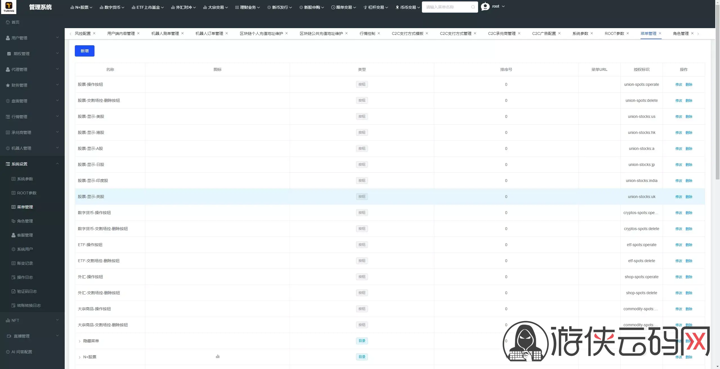Expand the N+股票 tree row
Viewport: 720px width, 369px height.
point(80,357)
